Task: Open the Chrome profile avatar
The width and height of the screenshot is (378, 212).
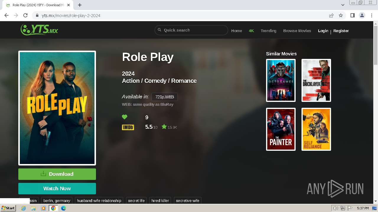Action: [x=362, y=15]
